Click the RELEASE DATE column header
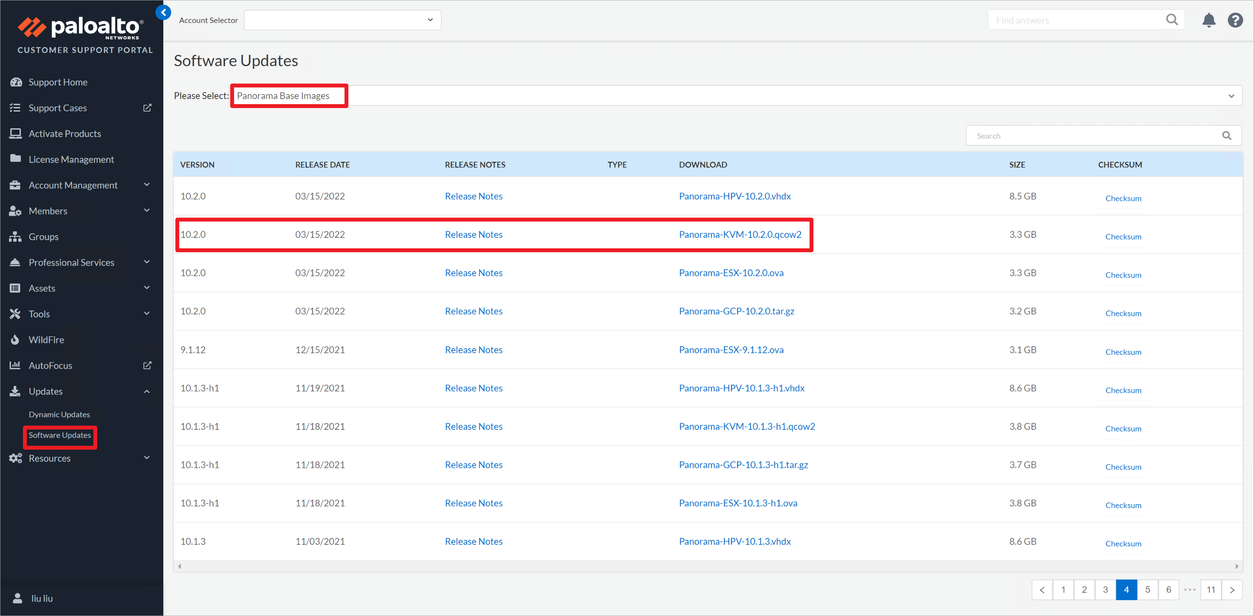The image size is (1254, 616). pos(322,164)
